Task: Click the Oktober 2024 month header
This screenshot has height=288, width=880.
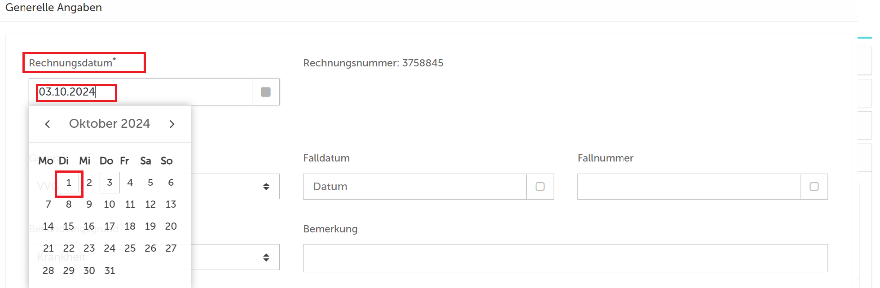Action: 110,124
